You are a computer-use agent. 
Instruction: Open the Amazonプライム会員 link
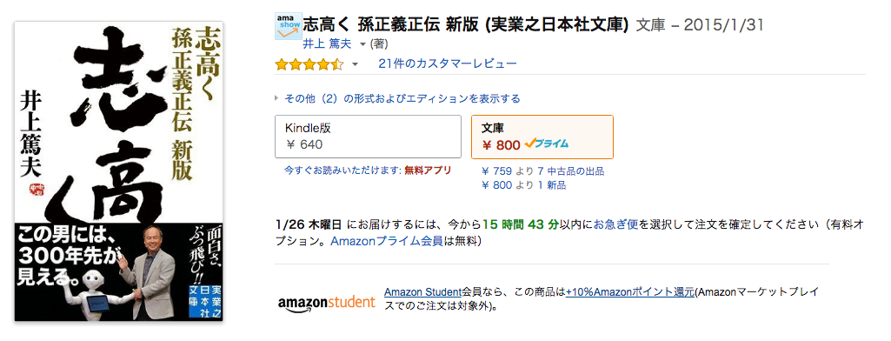click(387, 240)
